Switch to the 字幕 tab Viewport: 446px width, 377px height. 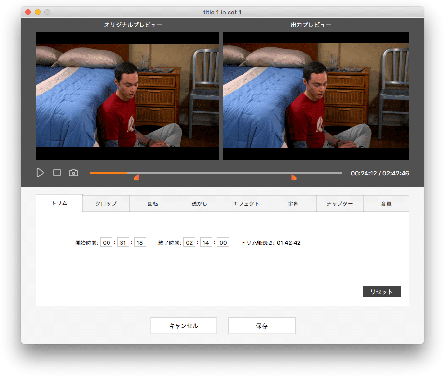[293, 203]
